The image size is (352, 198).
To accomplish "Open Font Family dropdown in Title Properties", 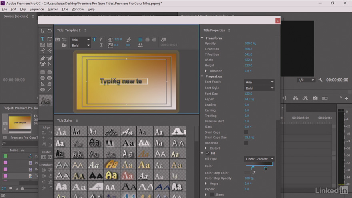I will [x=259, y=82].
